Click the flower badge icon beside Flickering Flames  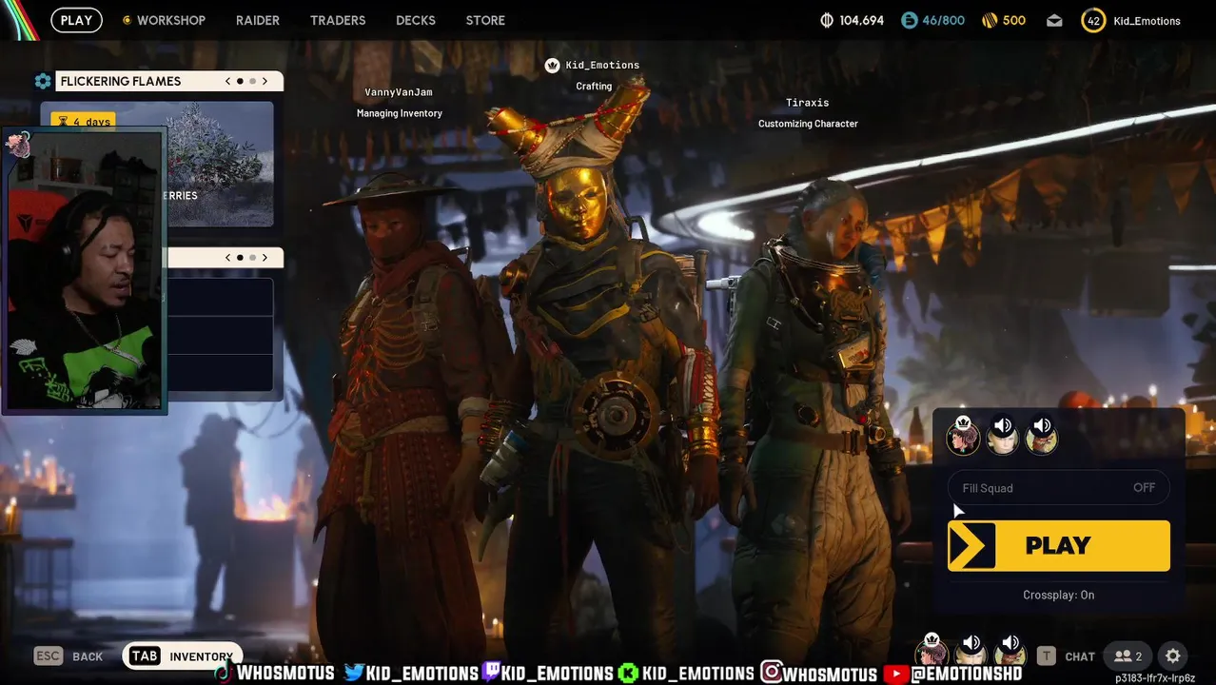pyautogui.click(x=43, y=81)
